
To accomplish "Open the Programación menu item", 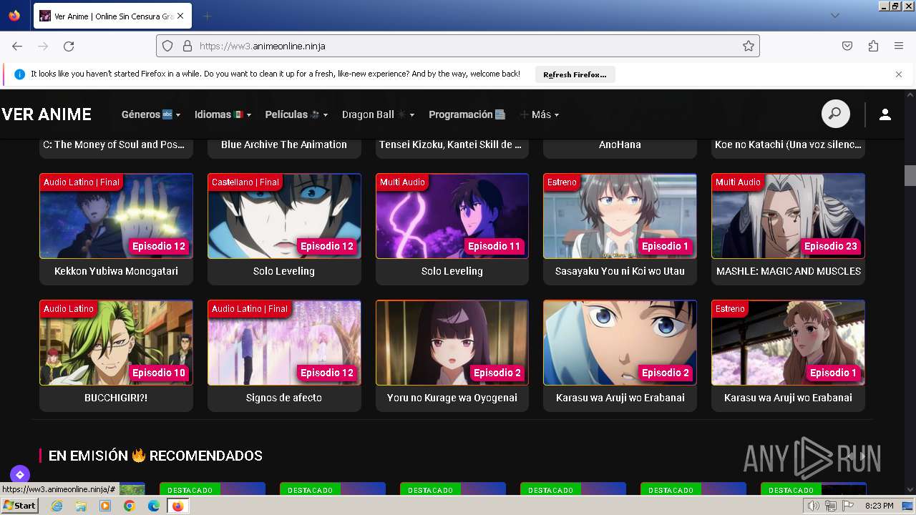I will click(467, 114).
